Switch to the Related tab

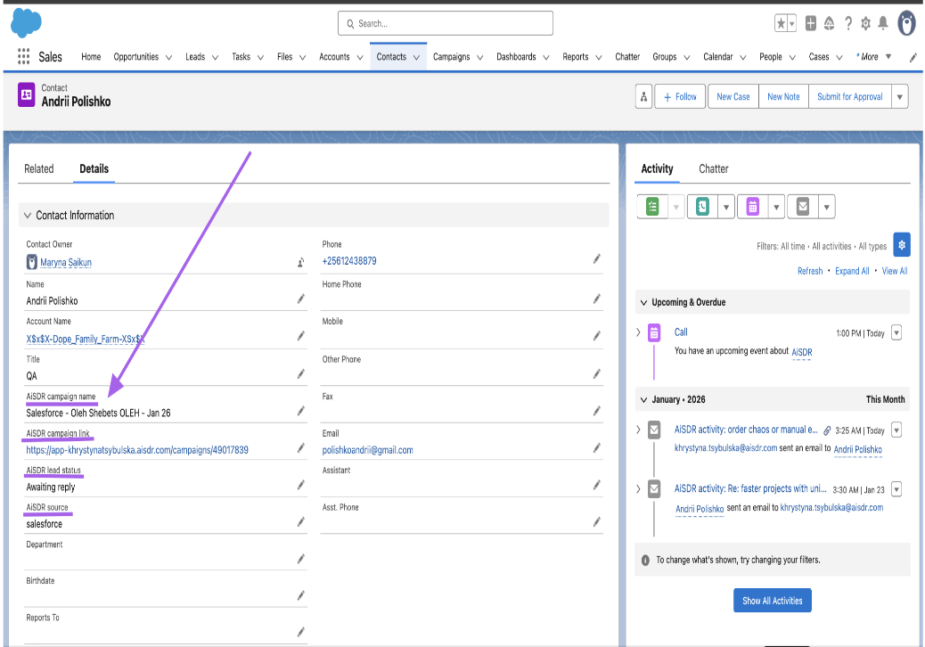tap(39, 168)
